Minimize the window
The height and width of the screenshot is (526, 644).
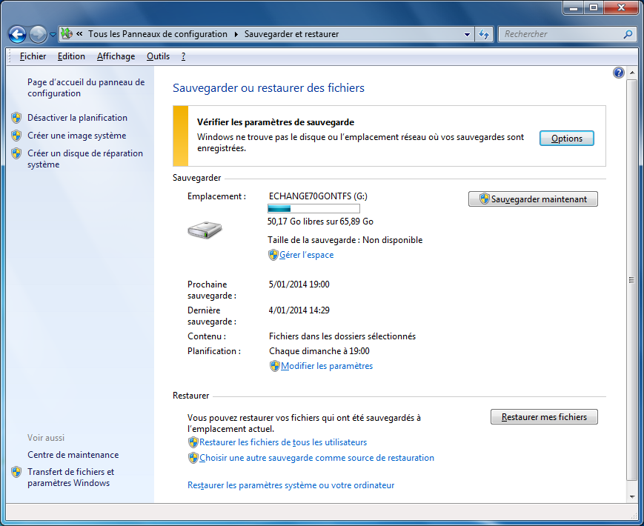(574, 8)
